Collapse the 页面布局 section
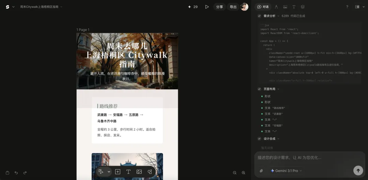The image size is (368, 180). [278, 89]
